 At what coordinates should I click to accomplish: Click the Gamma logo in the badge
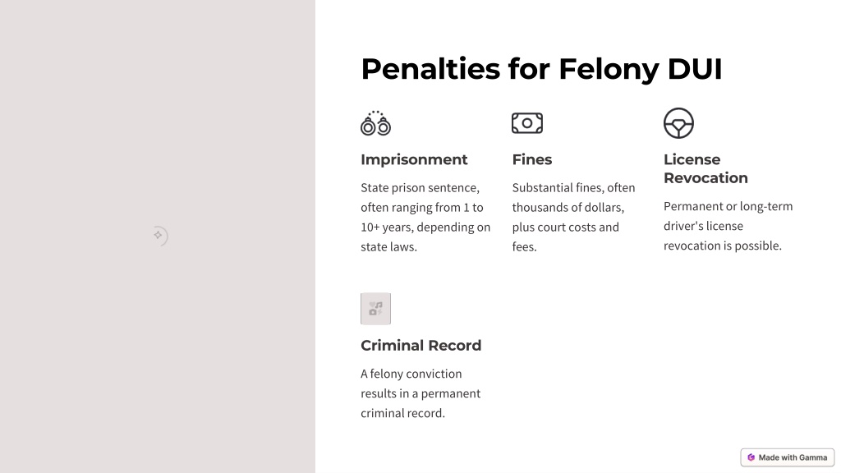[x=751, y=457]
